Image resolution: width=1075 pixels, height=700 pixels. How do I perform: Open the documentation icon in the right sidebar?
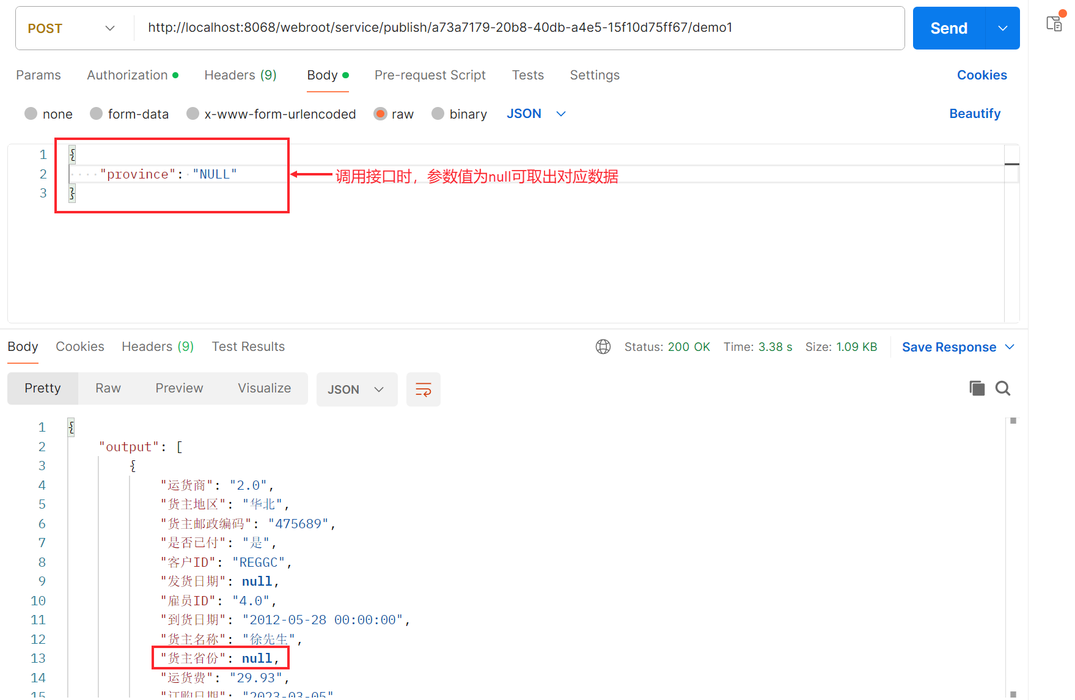tap(1055, 23)
